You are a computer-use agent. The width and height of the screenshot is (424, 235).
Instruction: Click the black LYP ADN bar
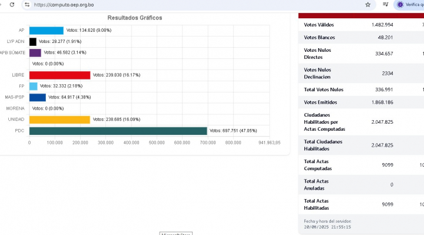click(x=33, y=42)
